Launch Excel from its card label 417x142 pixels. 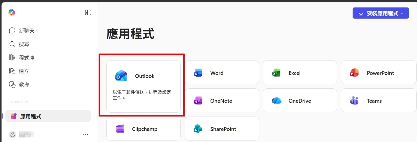[295, 73]
